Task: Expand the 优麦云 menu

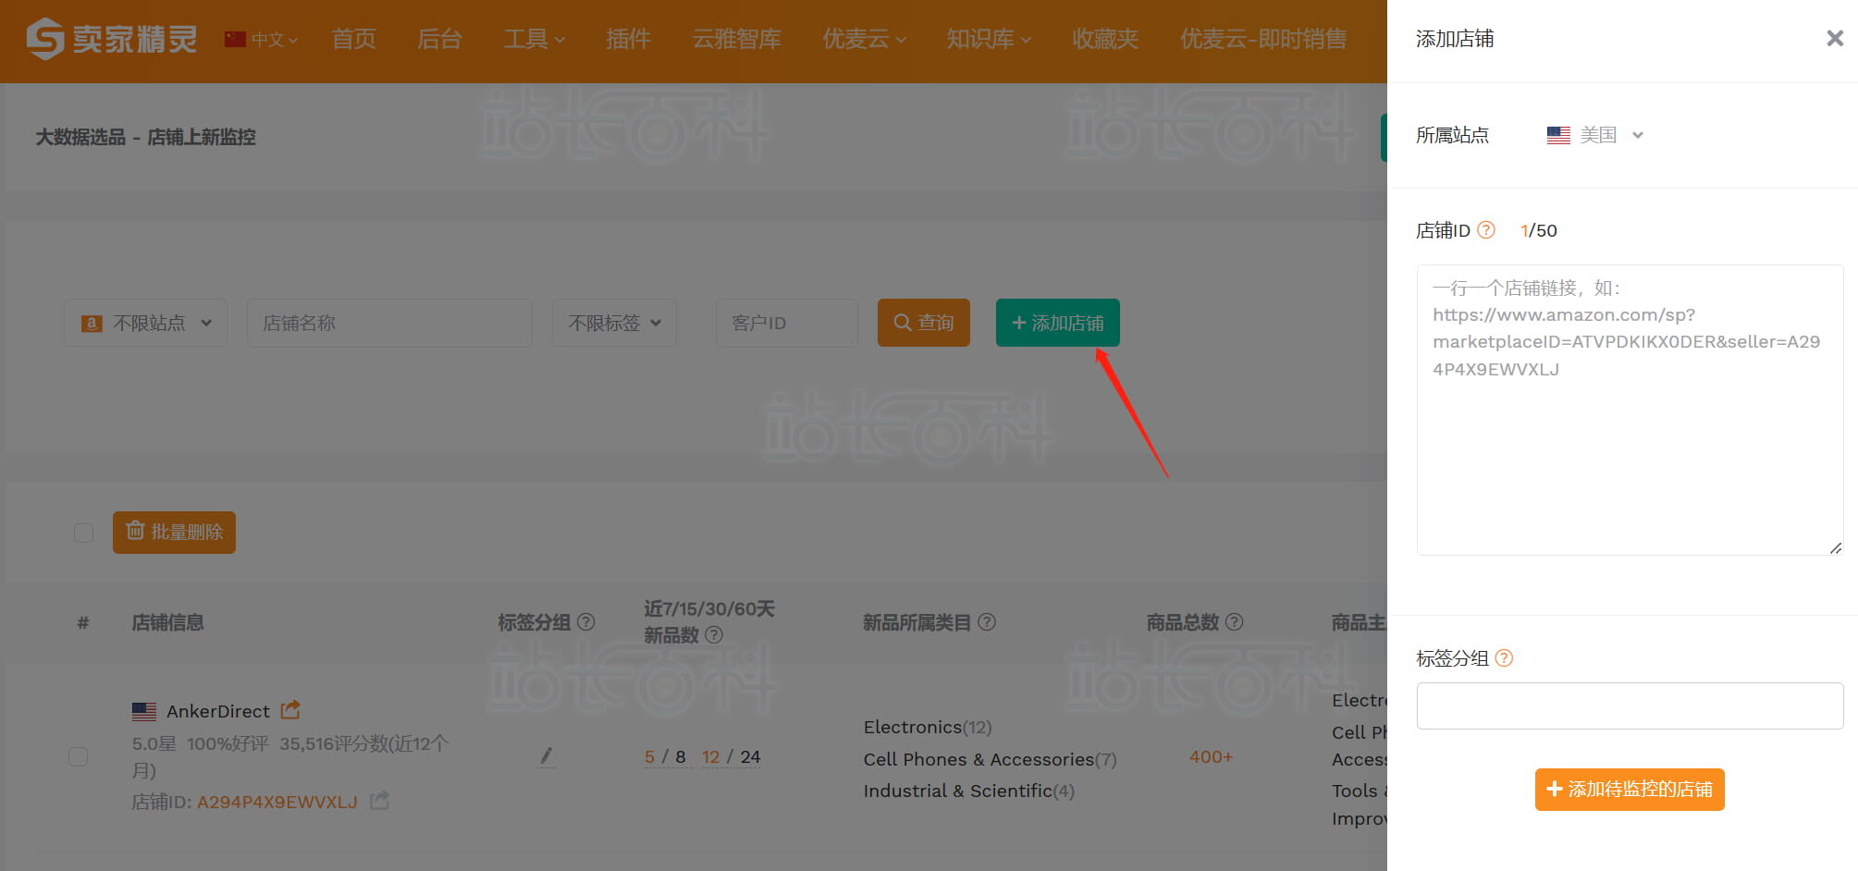Action: (x=864, y=39)
